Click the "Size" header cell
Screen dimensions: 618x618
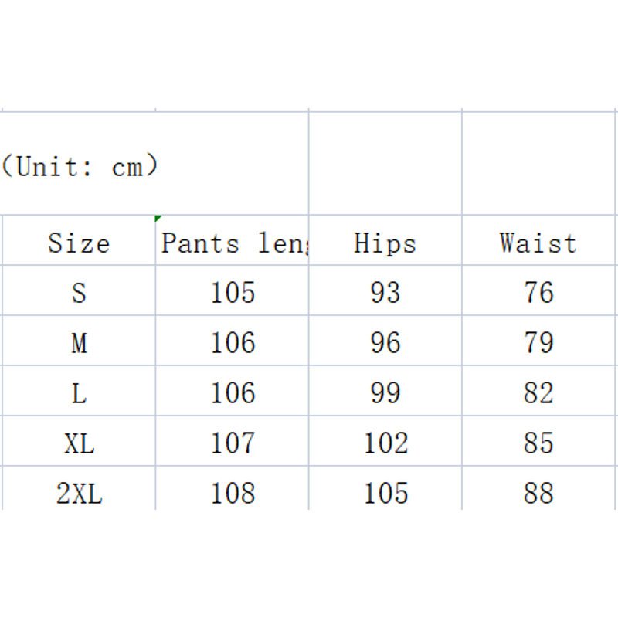tap(79, 243)
